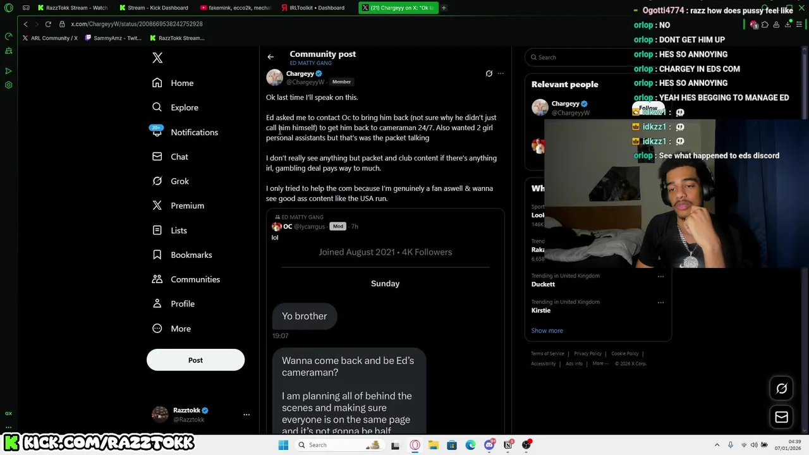Click the @lycarrgus handle in quoted post
Image resolution: width=809 pixels, height=455 pixels.
pos(309,226)
